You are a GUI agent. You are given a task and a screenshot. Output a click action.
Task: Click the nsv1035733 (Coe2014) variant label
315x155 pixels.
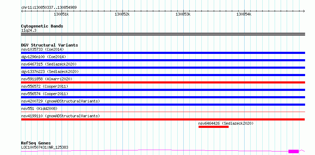pyautogui.click(x=42, y=49)
